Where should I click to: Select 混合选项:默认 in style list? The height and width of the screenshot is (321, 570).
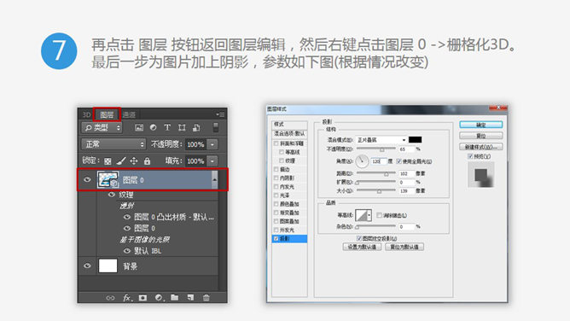point(289,134)
